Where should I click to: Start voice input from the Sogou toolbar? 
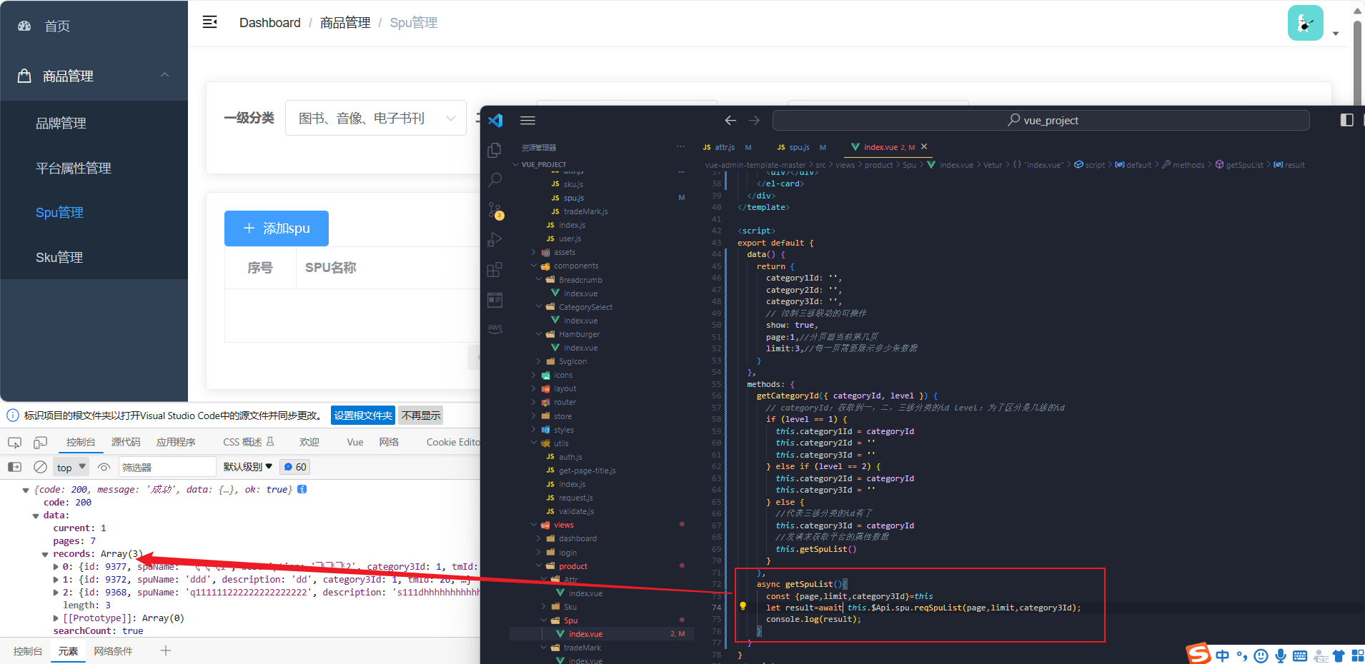click(x=1280, y=655)
